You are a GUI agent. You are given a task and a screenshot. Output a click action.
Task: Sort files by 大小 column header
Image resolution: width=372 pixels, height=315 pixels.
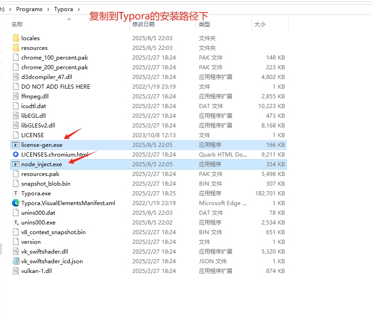(x=260, y=24)
